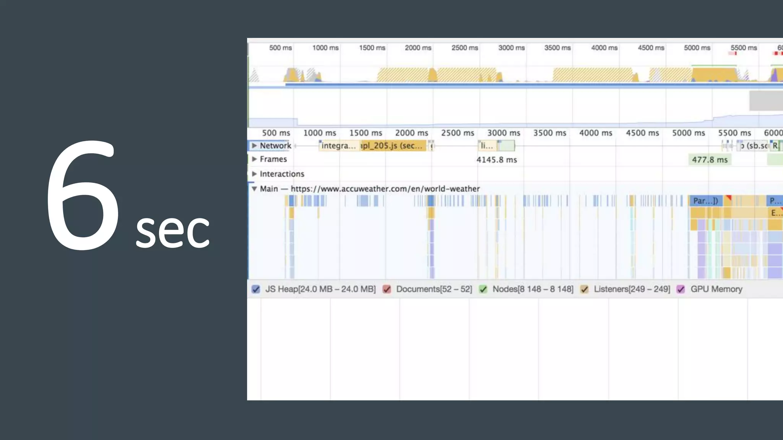
Task: Toggle the Documents counter checkbox
Action: point(387,289)
